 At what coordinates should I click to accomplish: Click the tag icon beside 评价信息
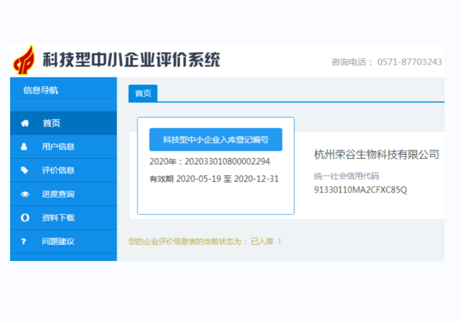point(24,170)
